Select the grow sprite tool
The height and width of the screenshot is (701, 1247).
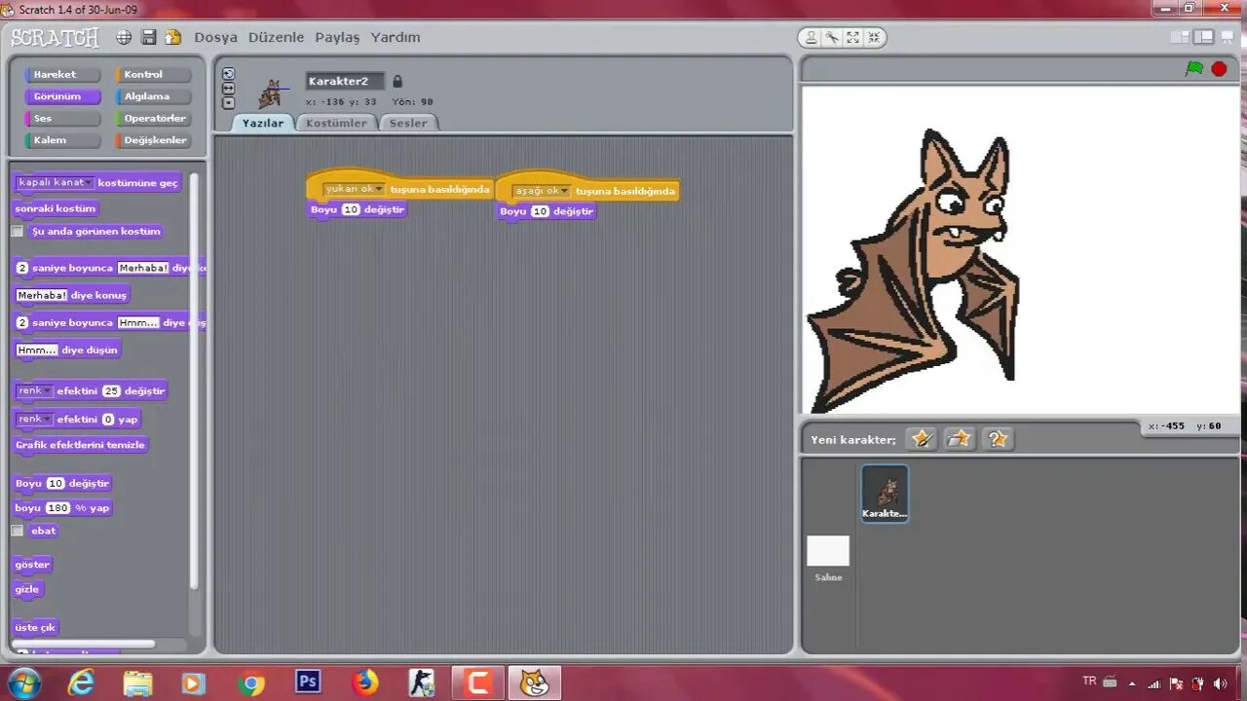click(853, 37)
